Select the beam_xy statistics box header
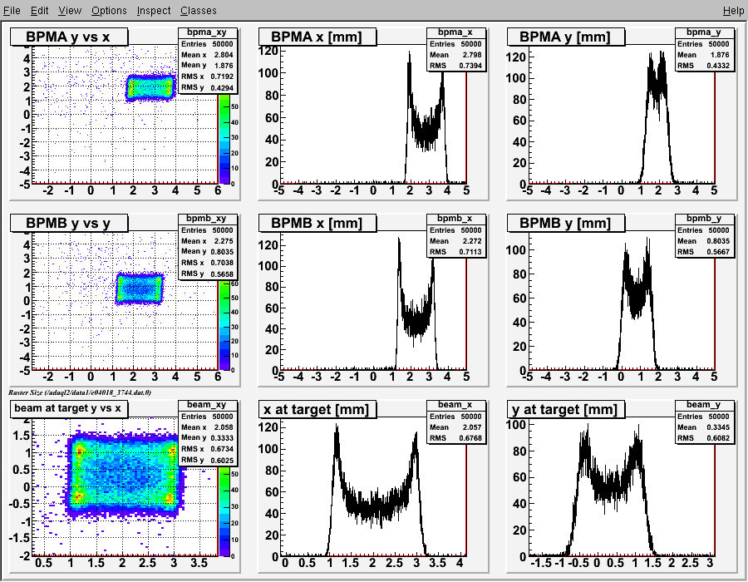This screenshot has width=748, height=582. pyautogui.click(x=207, y=405)
